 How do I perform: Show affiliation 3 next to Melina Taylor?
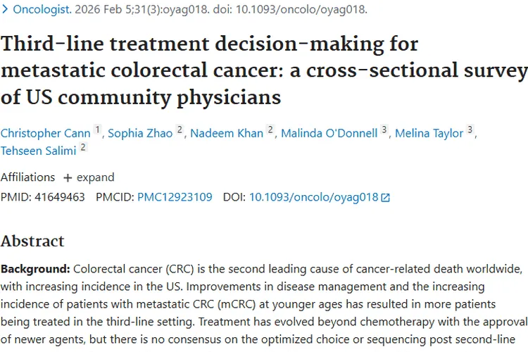pos(470,130)
